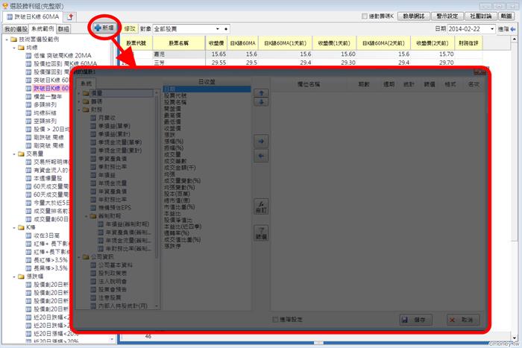Collapse the 交易量 folder expander
Viewport: 522px width, 348px height.
click(14, 154)
